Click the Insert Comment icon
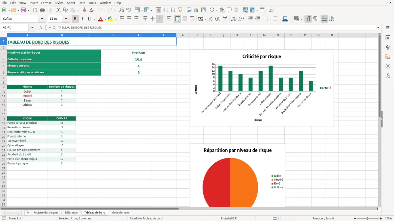The width and height of the screenshot is (394, 221). 229,10
